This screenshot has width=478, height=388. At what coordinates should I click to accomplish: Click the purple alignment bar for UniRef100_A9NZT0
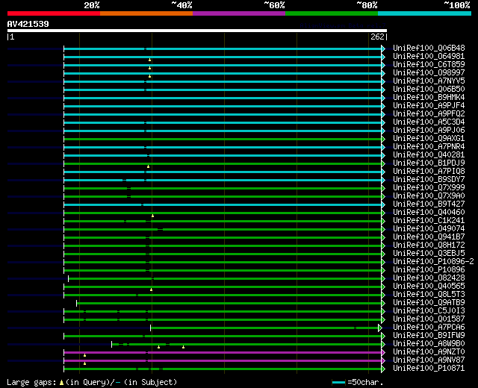click(224, 352)
